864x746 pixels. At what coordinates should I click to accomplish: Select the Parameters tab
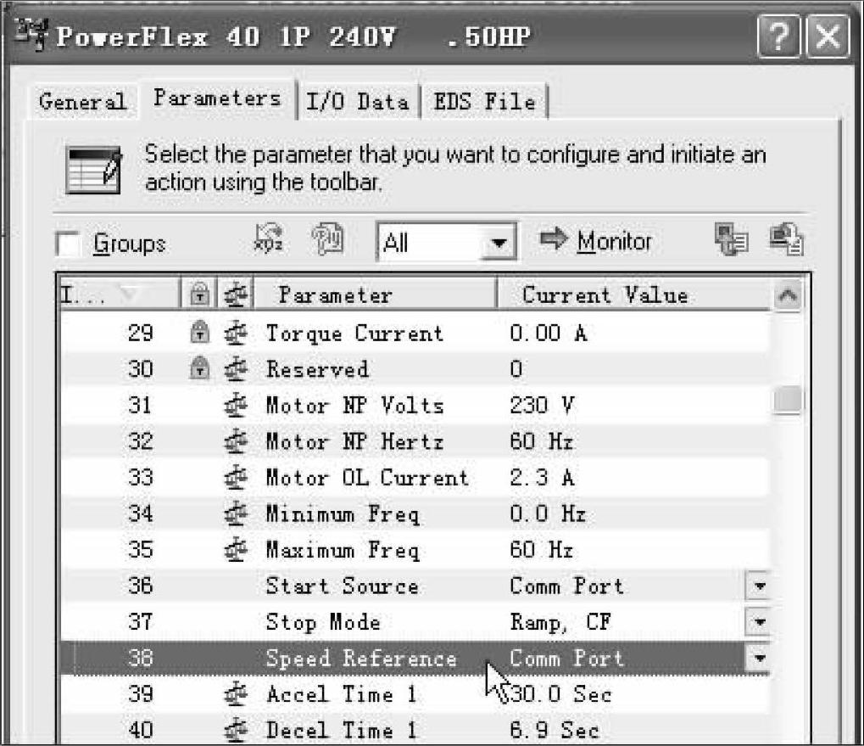218,98
